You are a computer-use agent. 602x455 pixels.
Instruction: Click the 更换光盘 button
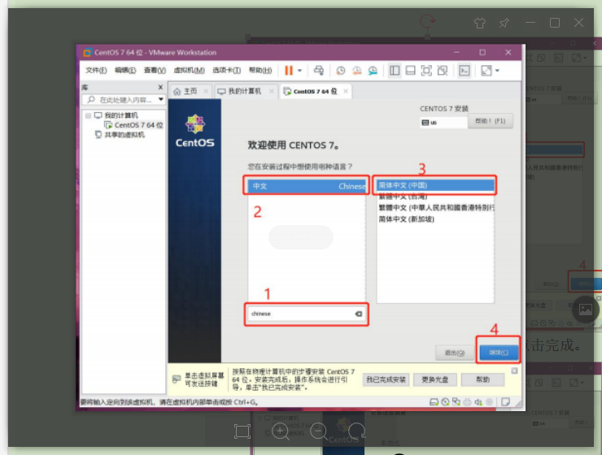(435, 379)
